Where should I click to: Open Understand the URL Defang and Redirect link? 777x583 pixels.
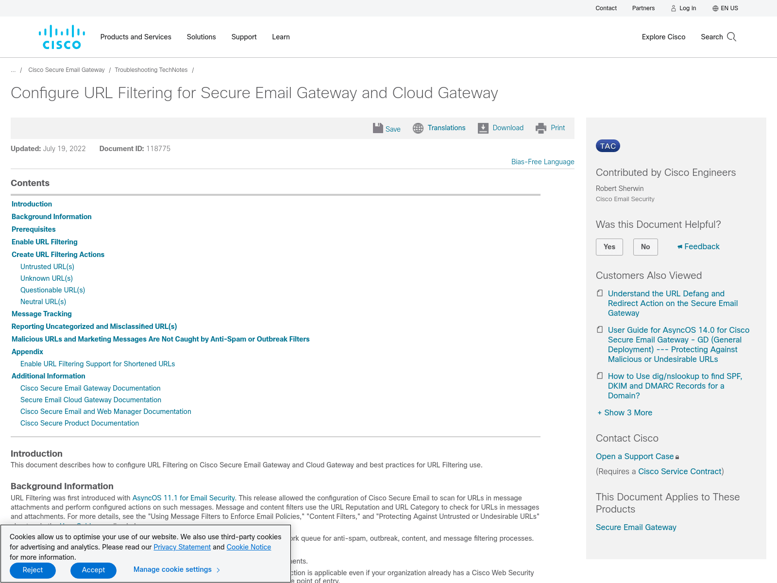click(x=673, y=303)
